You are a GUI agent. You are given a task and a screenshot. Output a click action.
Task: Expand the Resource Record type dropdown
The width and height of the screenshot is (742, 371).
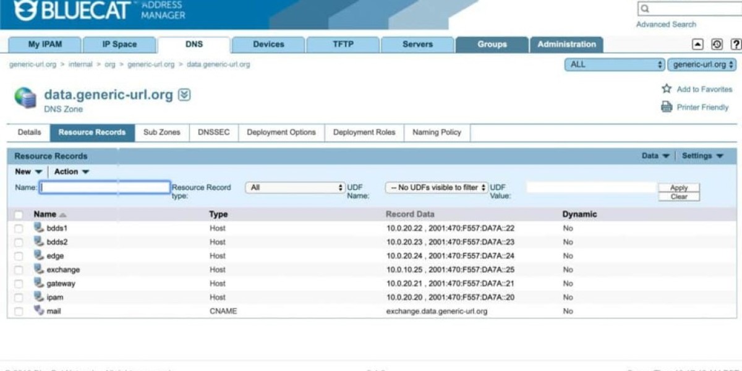pos(295,187)
